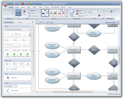Toggle superscript formatting in Font group
Viewport: 124px width, 99px height.
96,15
